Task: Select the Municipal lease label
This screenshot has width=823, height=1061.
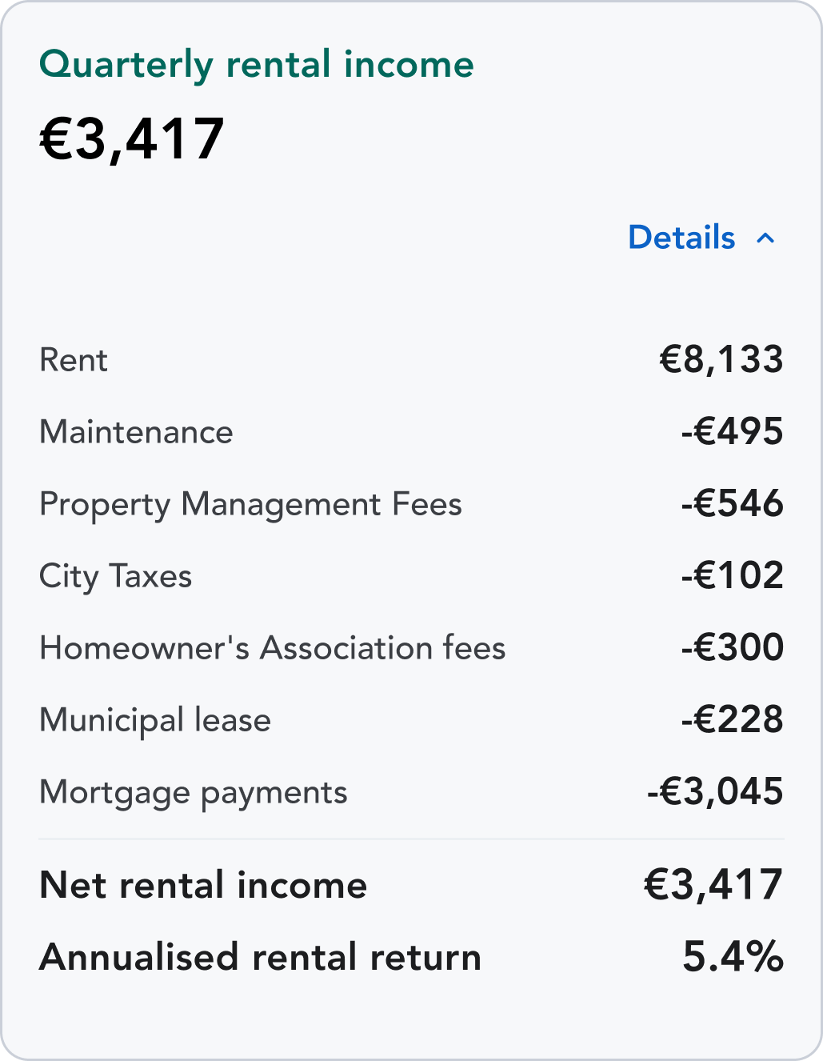Action: pos(155,720)
